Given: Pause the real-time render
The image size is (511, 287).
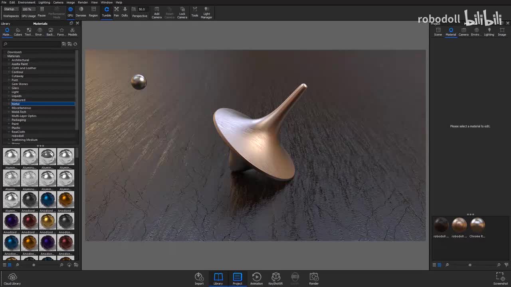Looking at the screenshot, I should coord(42,12).
